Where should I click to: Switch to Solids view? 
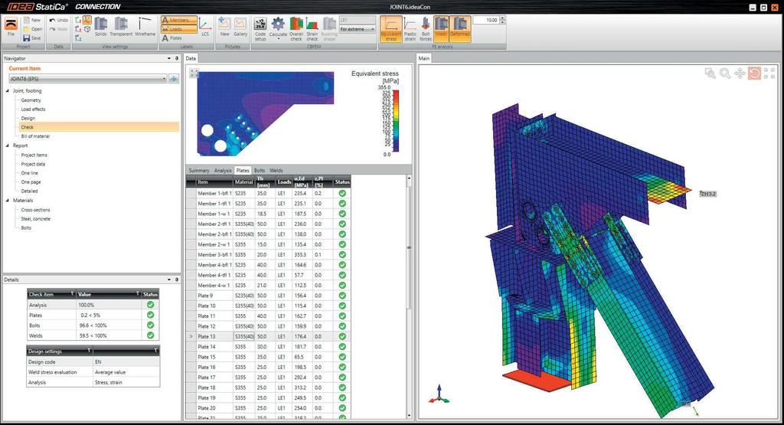100,27
